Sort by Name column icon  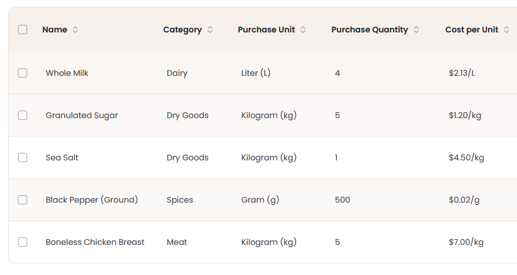coord(75,30)
